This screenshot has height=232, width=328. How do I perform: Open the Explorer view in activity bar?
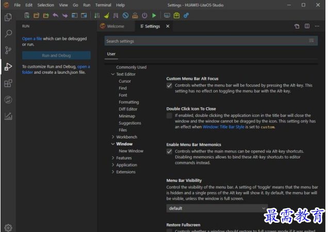tap(8, 17)
